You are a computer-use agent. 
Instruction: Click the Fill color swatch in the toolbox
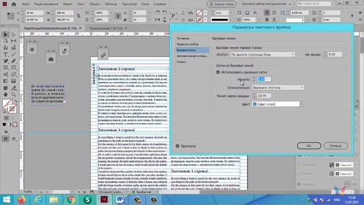(7, 104)
